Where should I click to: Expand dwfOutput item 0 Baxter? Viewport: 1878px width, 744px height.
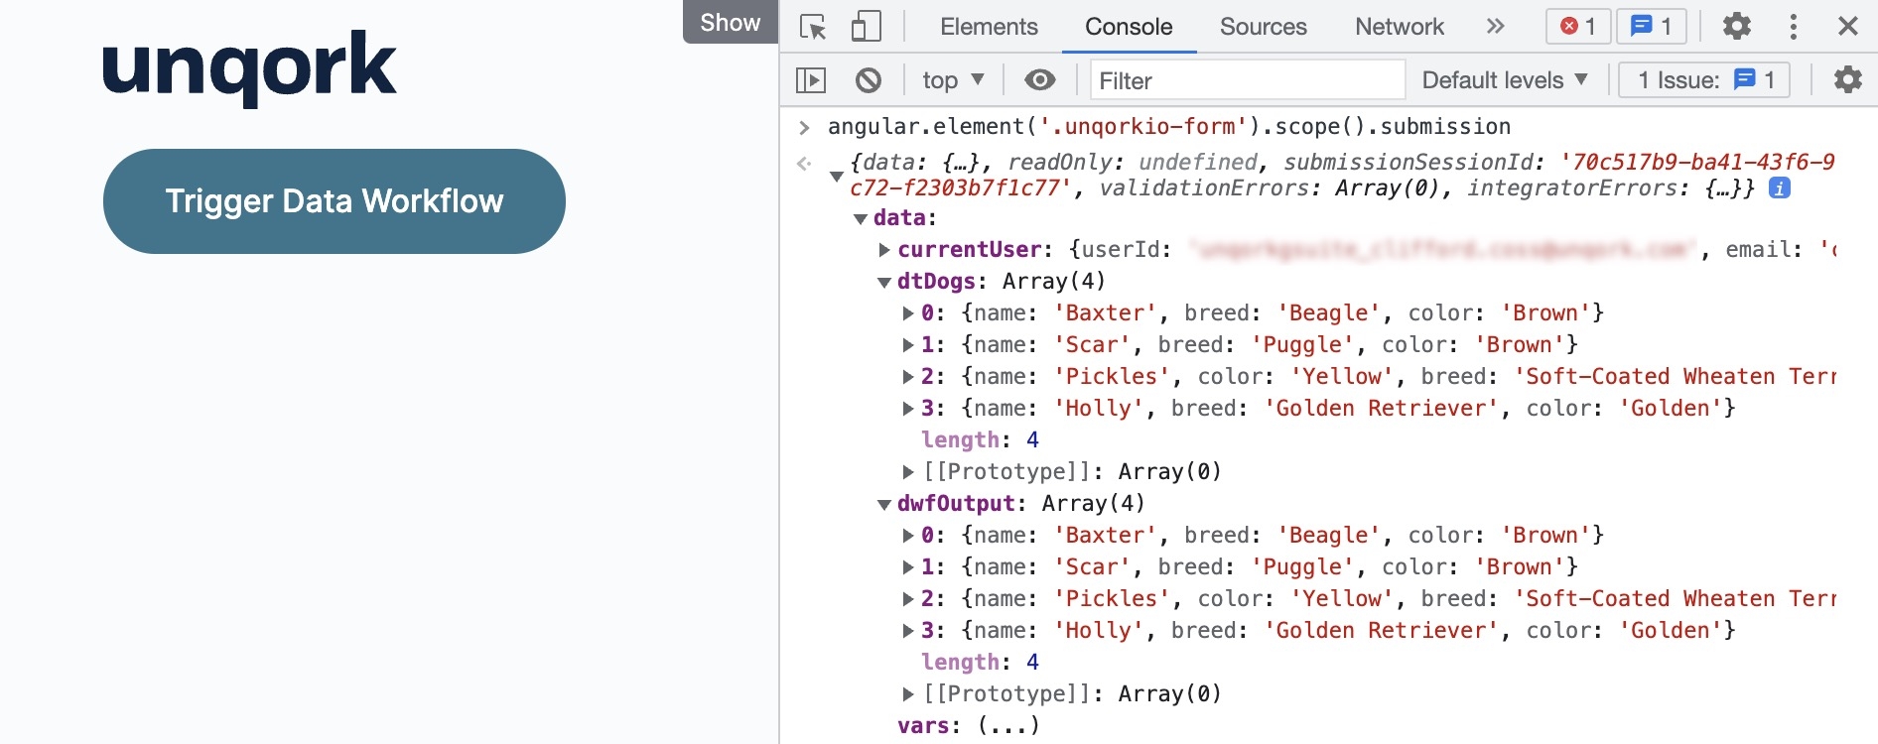pyautogui.click(x=908, y=536)
